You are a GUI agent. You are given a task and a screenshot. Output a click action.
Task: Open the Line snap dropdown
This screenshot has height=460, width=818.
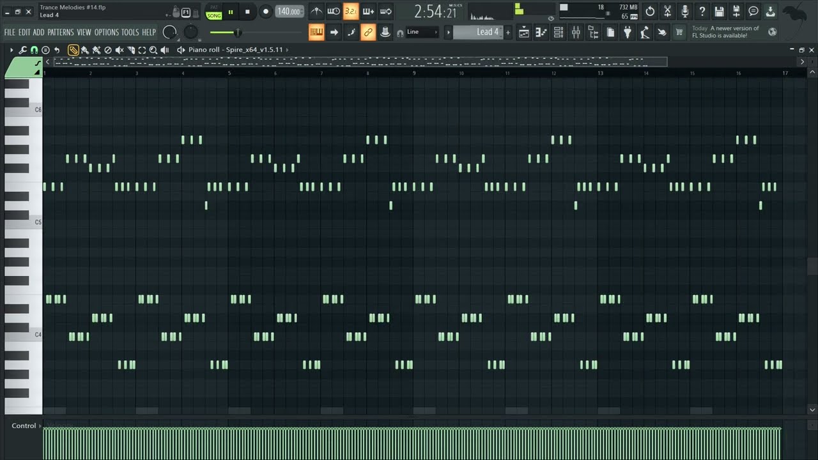(423, 32)
